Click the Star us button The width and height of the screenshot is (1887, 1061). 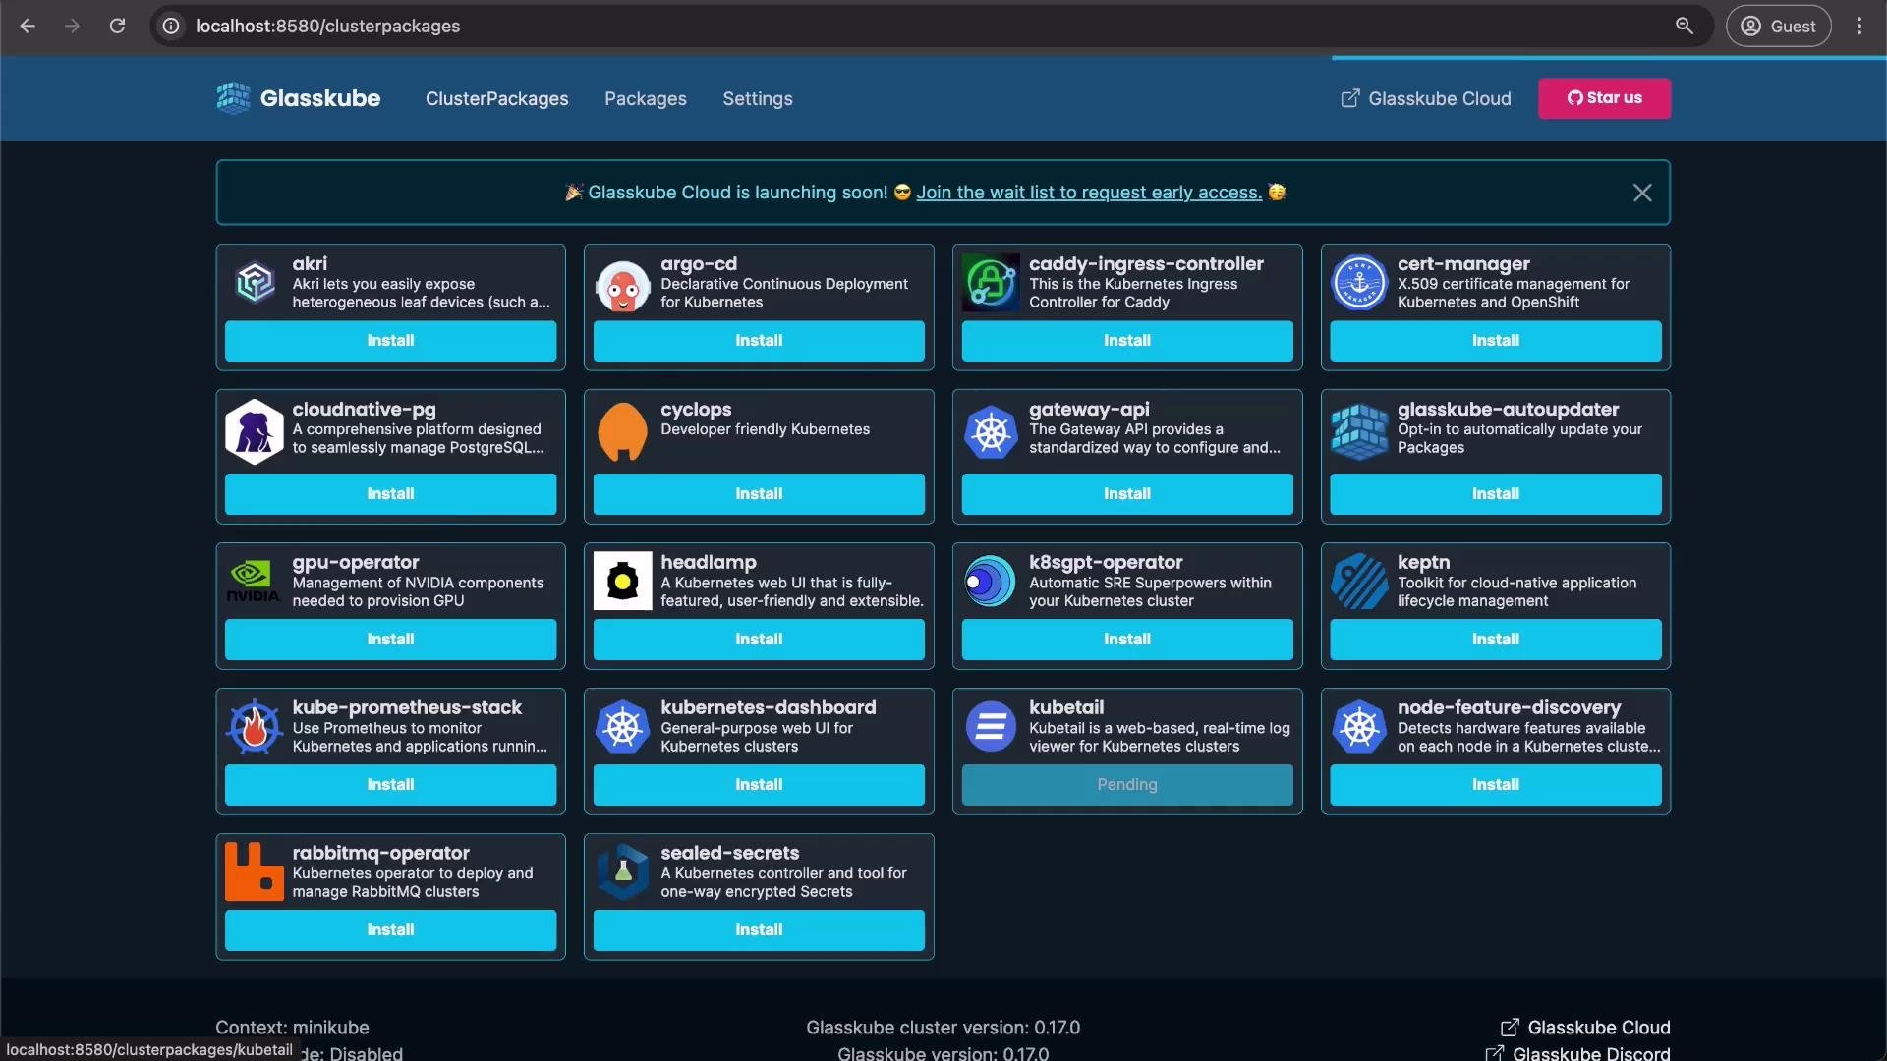(x=1604, y=98)
